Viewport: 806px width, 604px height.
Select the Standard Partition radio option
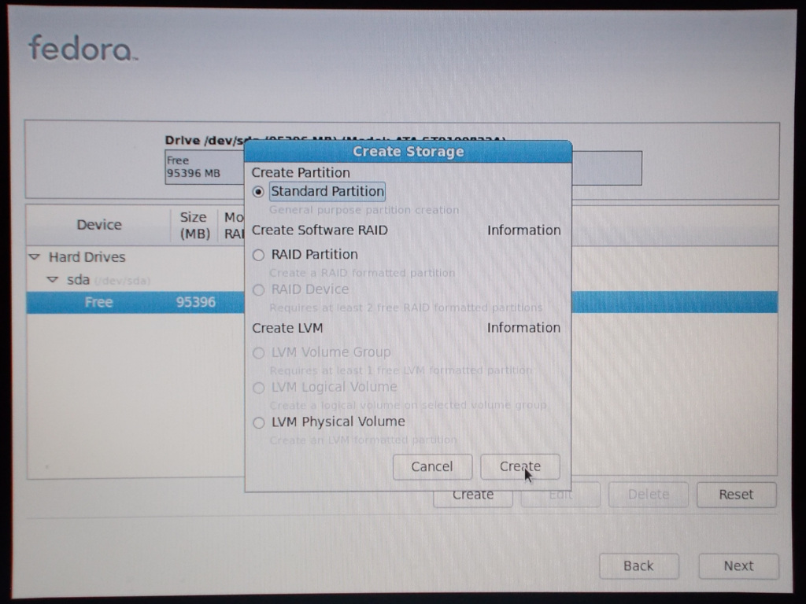click(258, 192)
